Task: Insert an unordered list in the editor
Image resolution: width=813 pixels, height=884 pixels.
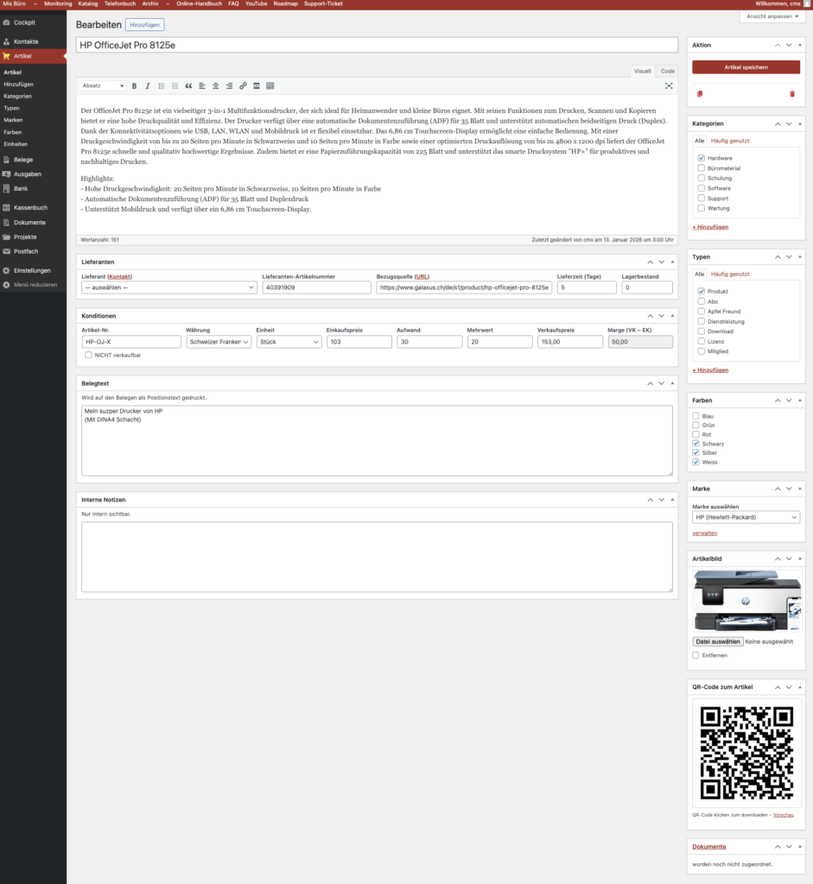Action: [162, 85]
